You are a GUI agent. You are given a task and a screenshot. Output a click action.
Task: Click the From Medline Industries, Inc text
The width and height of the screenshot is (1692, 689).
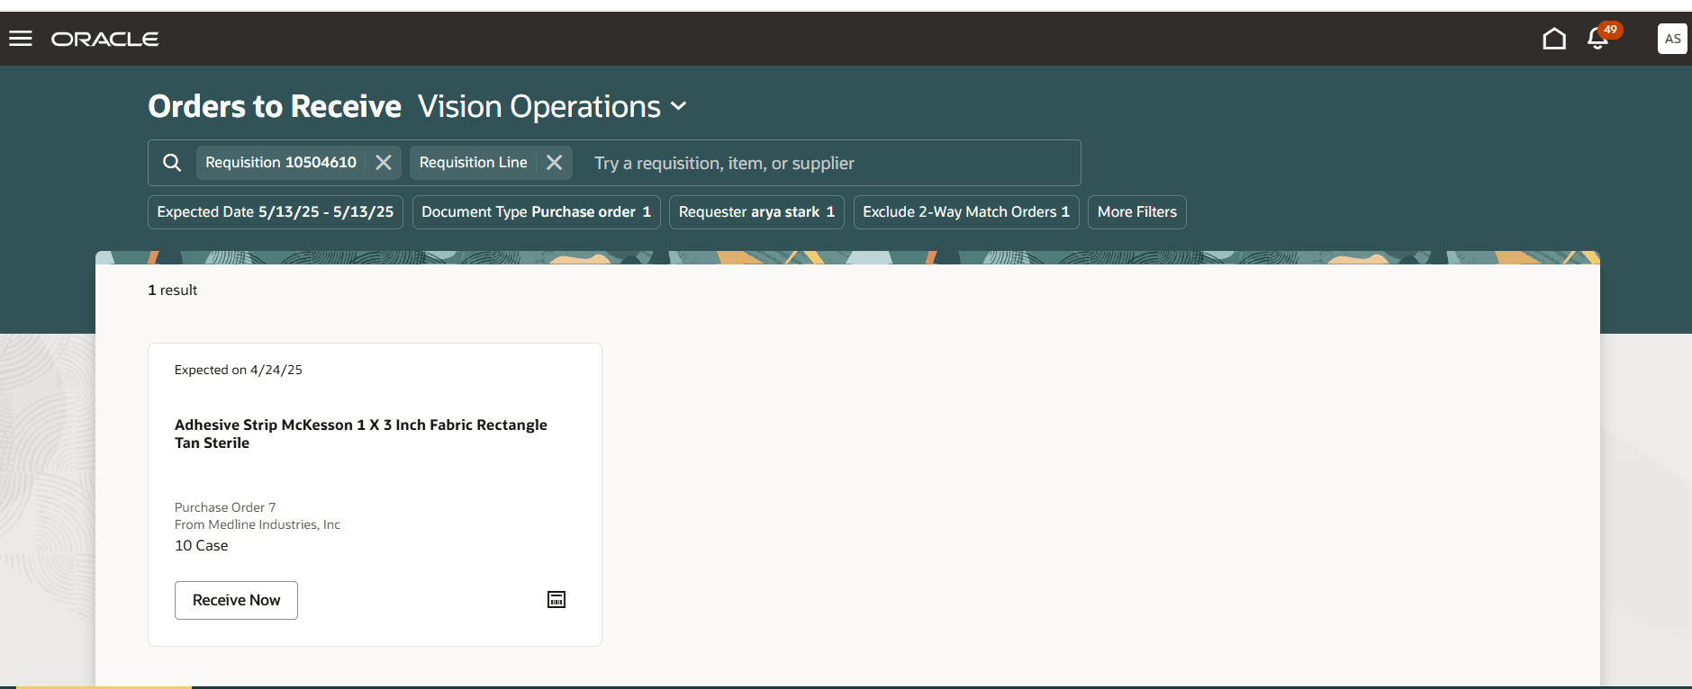click(x=258, y=524)
